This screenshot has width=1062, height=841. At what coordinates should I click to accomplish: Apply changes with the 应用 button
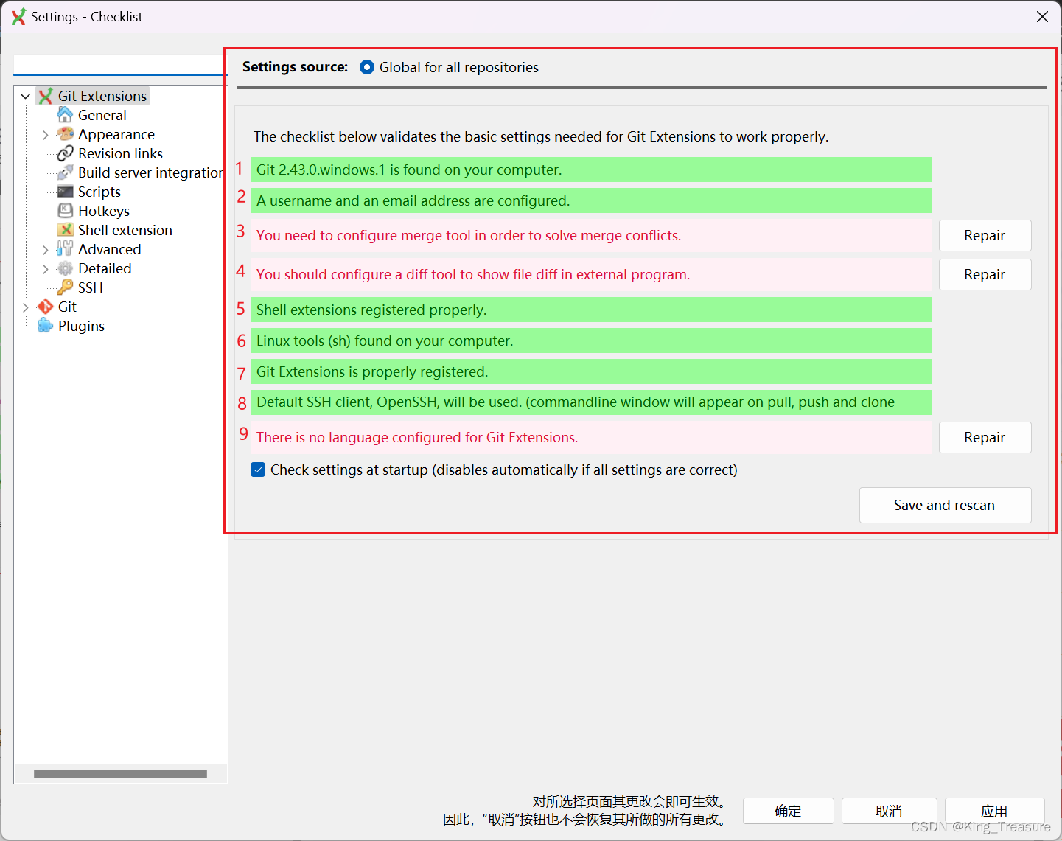(x=994, y=811)
